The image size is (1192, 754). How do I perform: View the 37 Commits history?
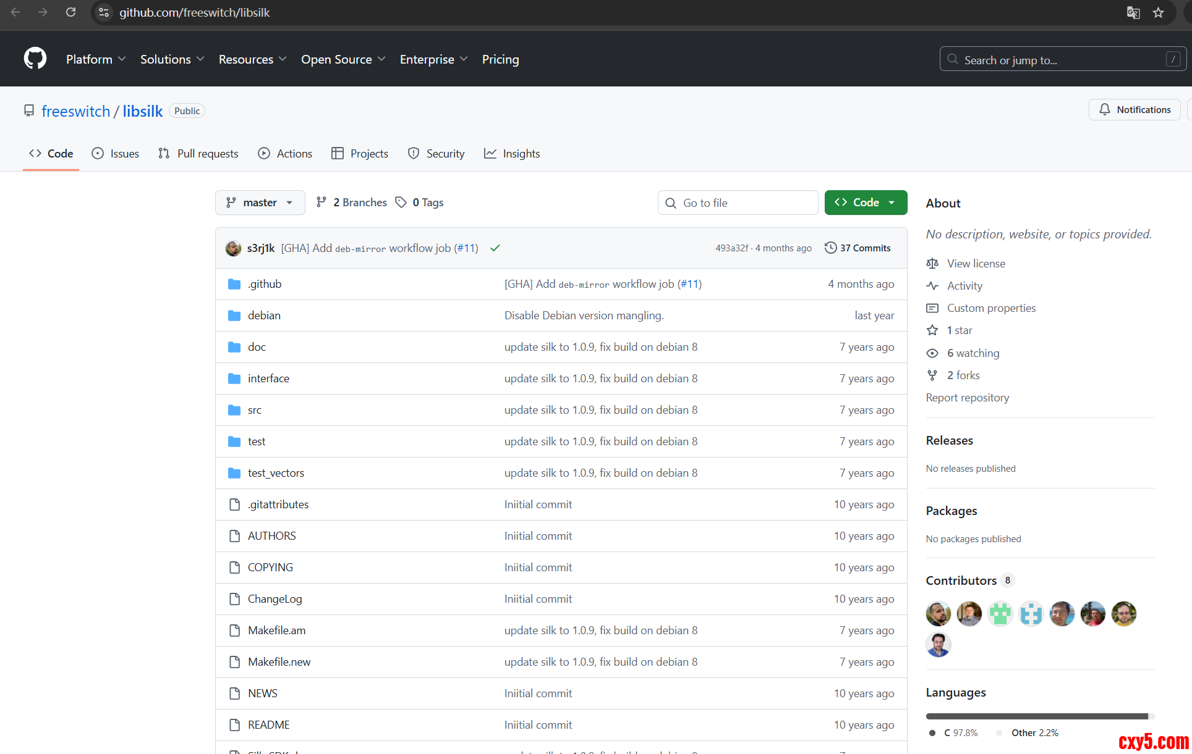point(858,248)
